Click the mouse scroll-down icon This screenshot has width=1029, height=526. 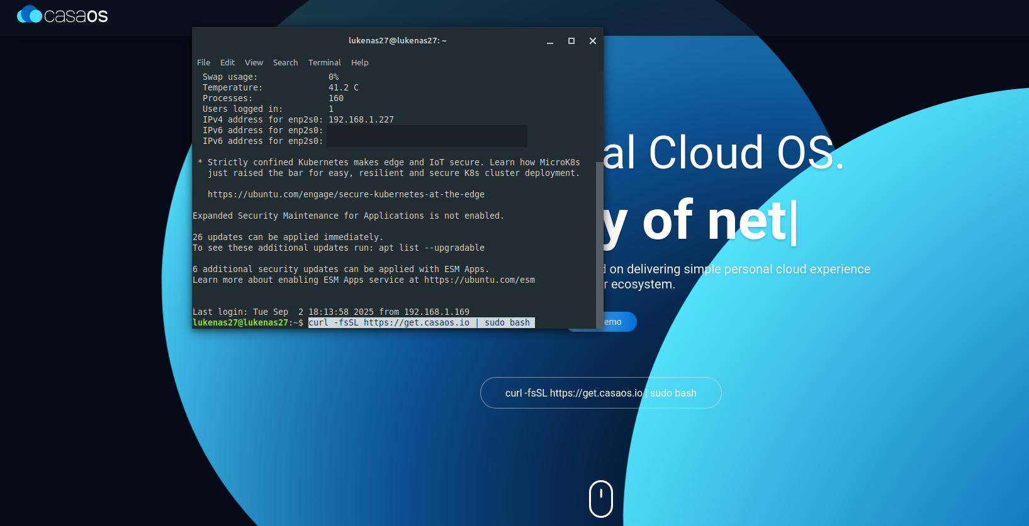click(x=600, y=499)
